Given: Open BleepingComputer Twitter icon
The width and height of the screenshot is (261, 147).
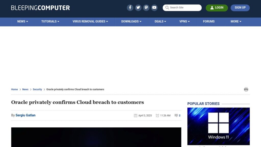Looking at the screenshot, I should [138, 8].
